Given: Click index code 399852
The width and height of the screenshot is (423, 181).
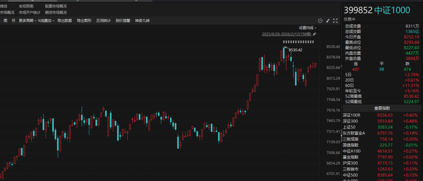Looking at the screenshot, I should [x=358, y=11].
